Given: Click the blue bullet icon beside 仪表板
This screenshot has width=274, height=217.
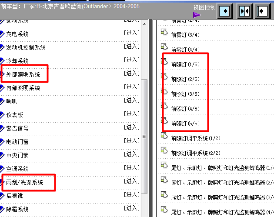Looking at the screenshot, I should pos(2,115).
